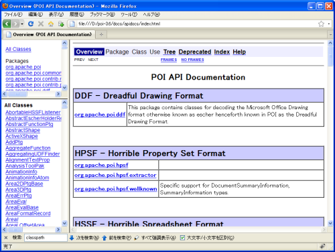
Task: Open the AddPtg class link
Action: point(14,142)
